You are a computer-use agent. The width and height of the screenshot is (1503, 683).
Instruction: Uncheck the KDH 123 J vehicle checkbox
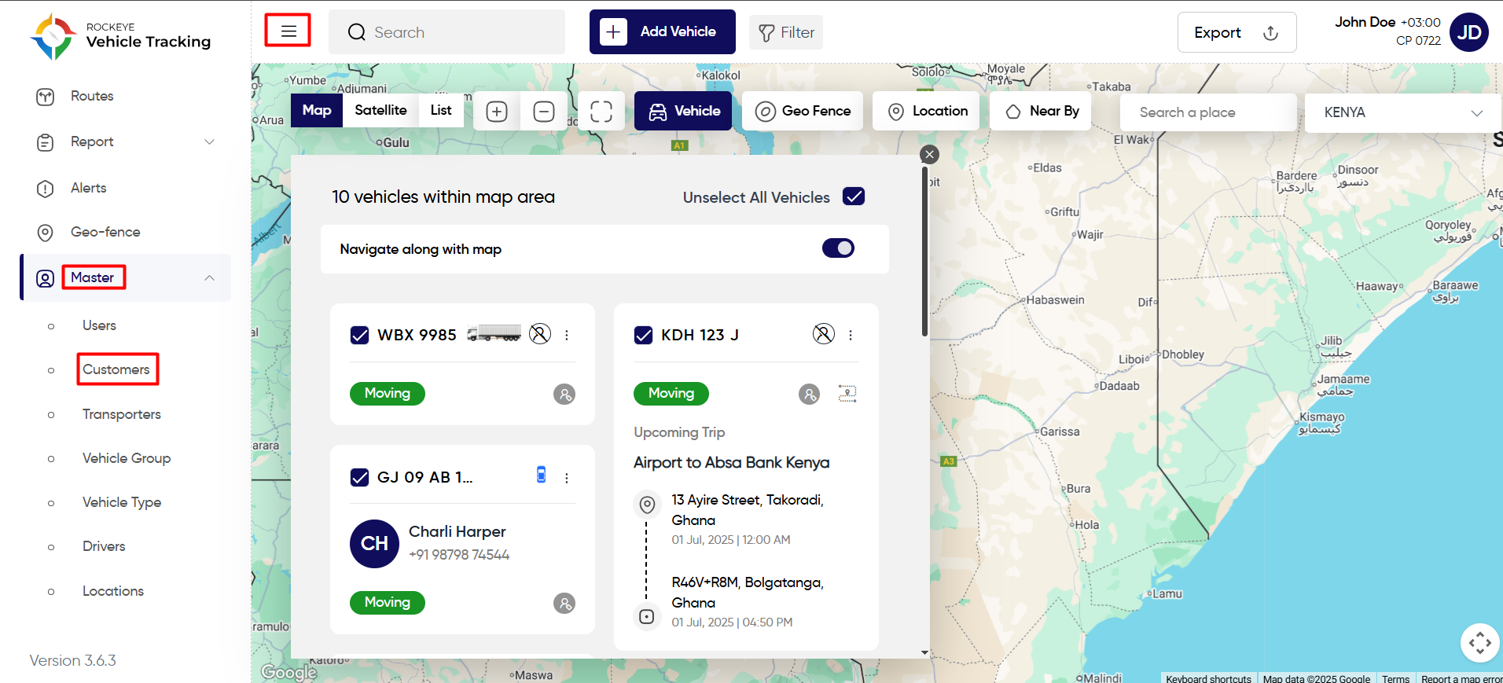point(643,336)
